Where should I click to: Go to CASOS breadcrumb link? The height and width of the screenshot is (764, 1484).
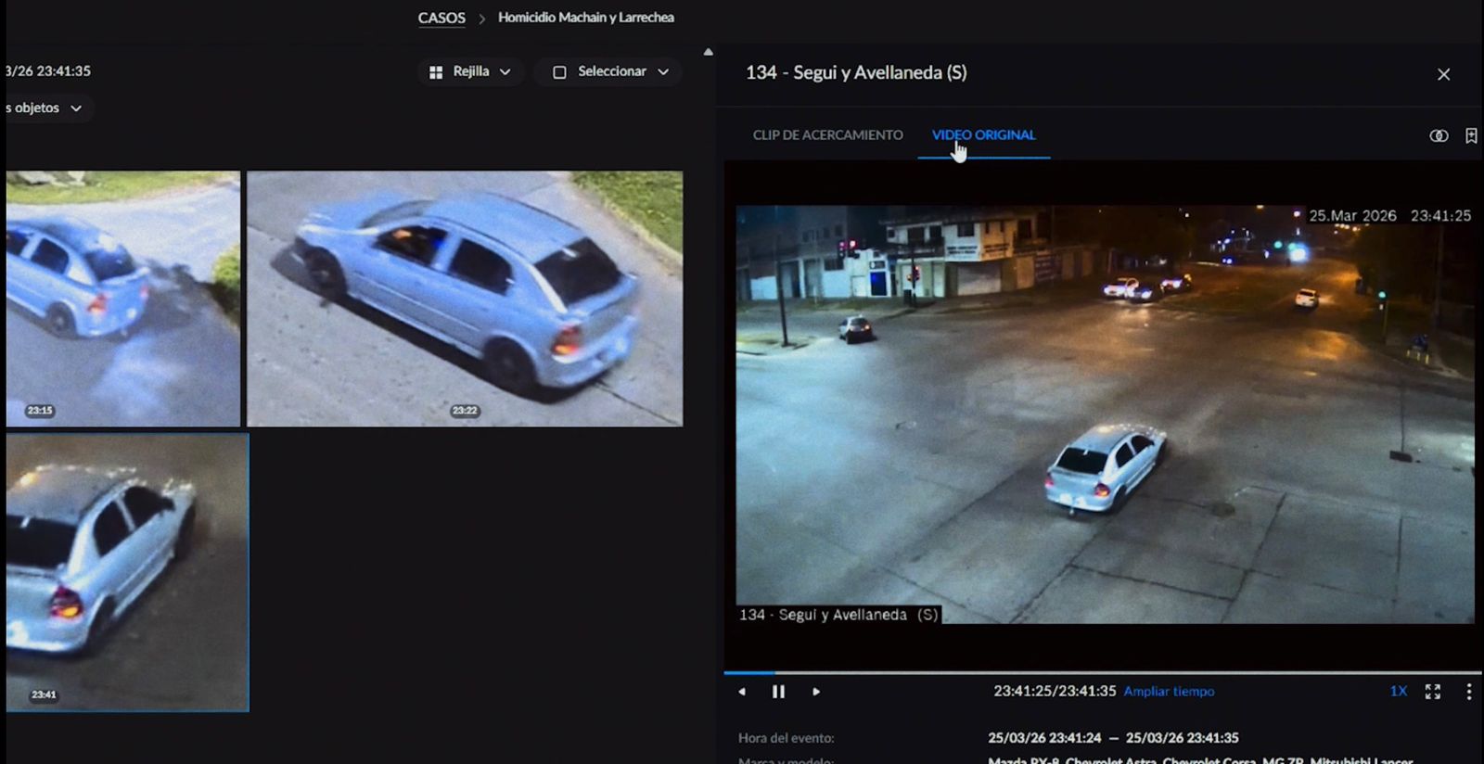441,18
